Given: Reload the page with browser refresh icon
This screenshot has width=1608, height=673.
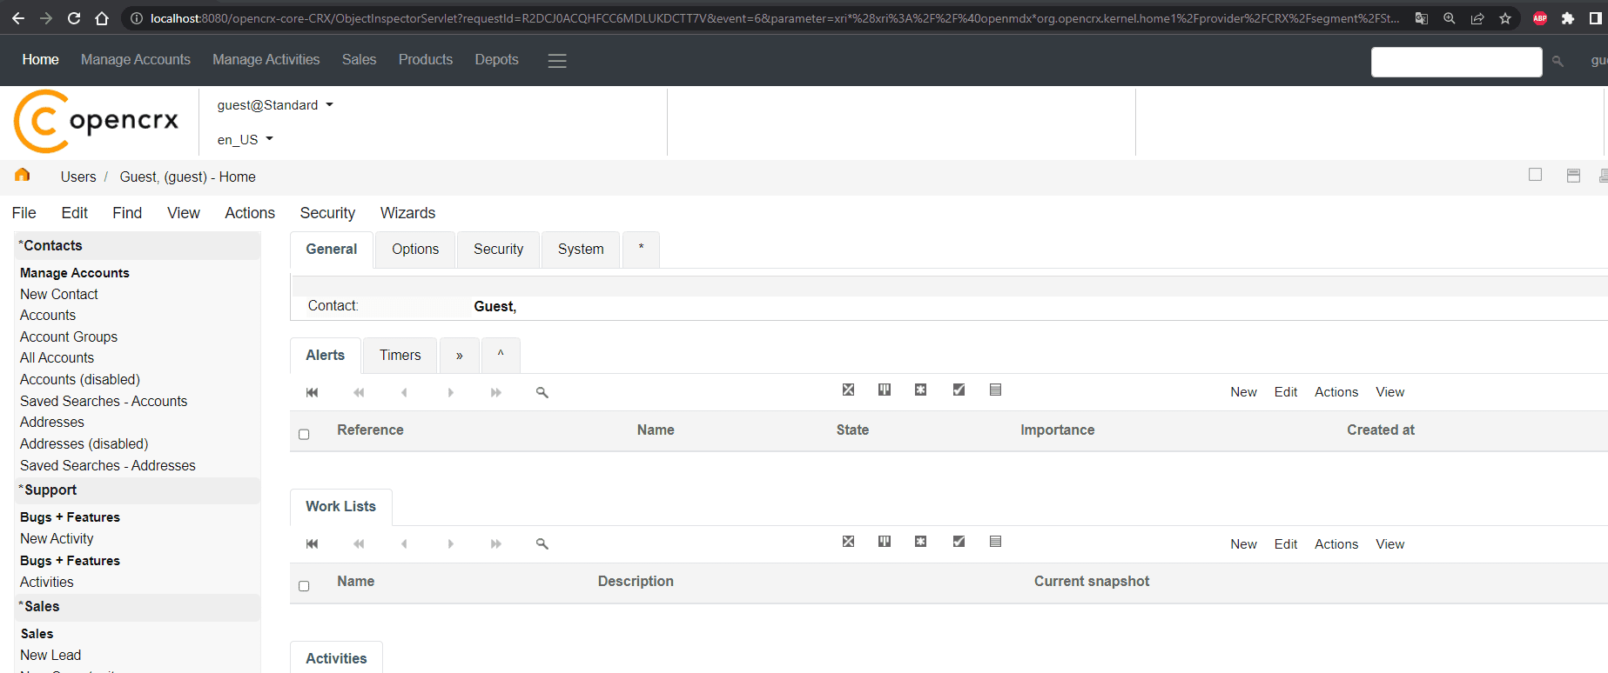Looking at the screenshot, I should click(74, 18).
